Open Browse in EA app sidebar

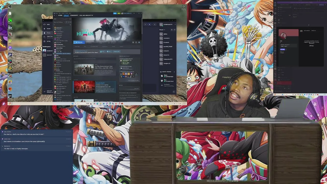click(48, 29)
